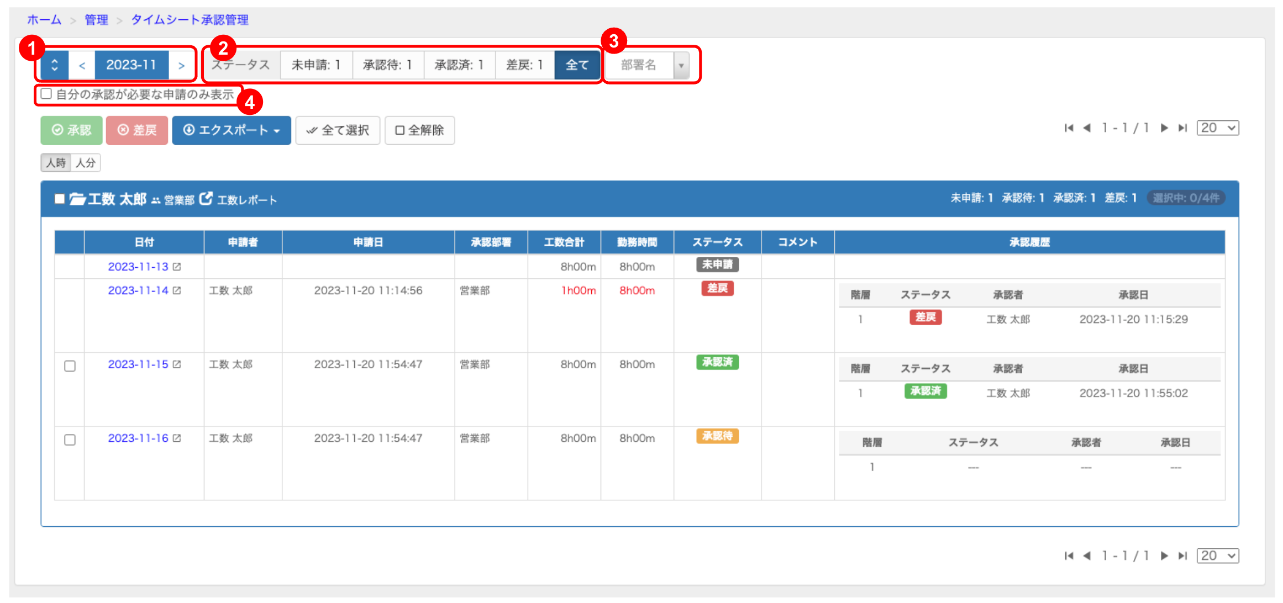The image size is (1283, 603).
Task: Click the red 差戻 button
Action: tap(137, 130)
